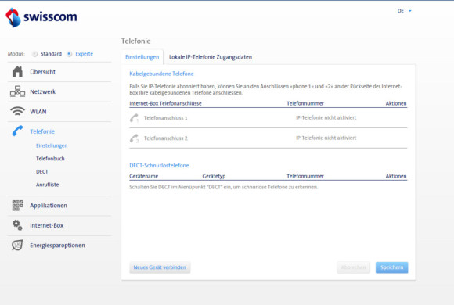Click the DECT-Schnurlostelefone heading
Screen dimensions: 454x305
pyautogui.click(x=159, y=165)
